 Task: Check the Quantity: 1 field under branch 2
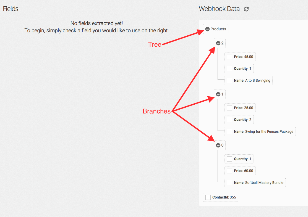coord(229,69)
